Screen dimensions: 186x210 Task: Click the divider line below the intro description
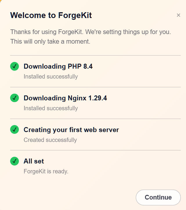click(95, 55)
